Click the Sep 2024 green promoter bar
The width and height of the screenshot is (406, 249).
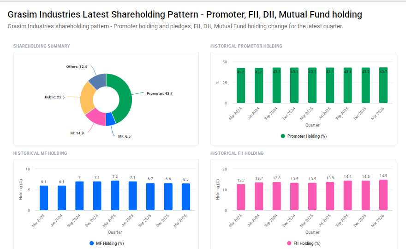tap(276, 85)
